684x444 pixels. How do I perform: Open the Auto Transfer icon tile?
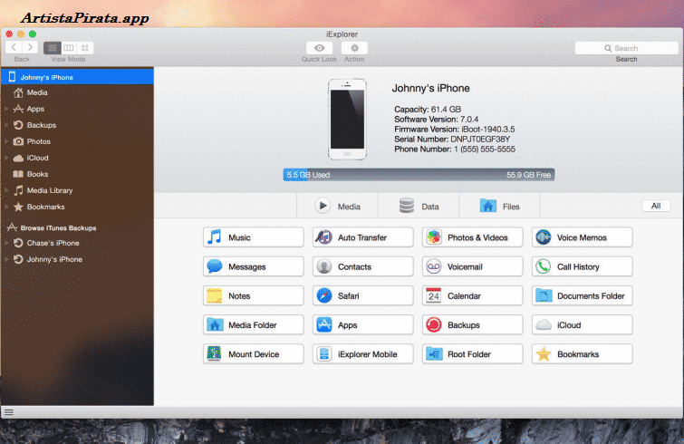click(362, 237)
